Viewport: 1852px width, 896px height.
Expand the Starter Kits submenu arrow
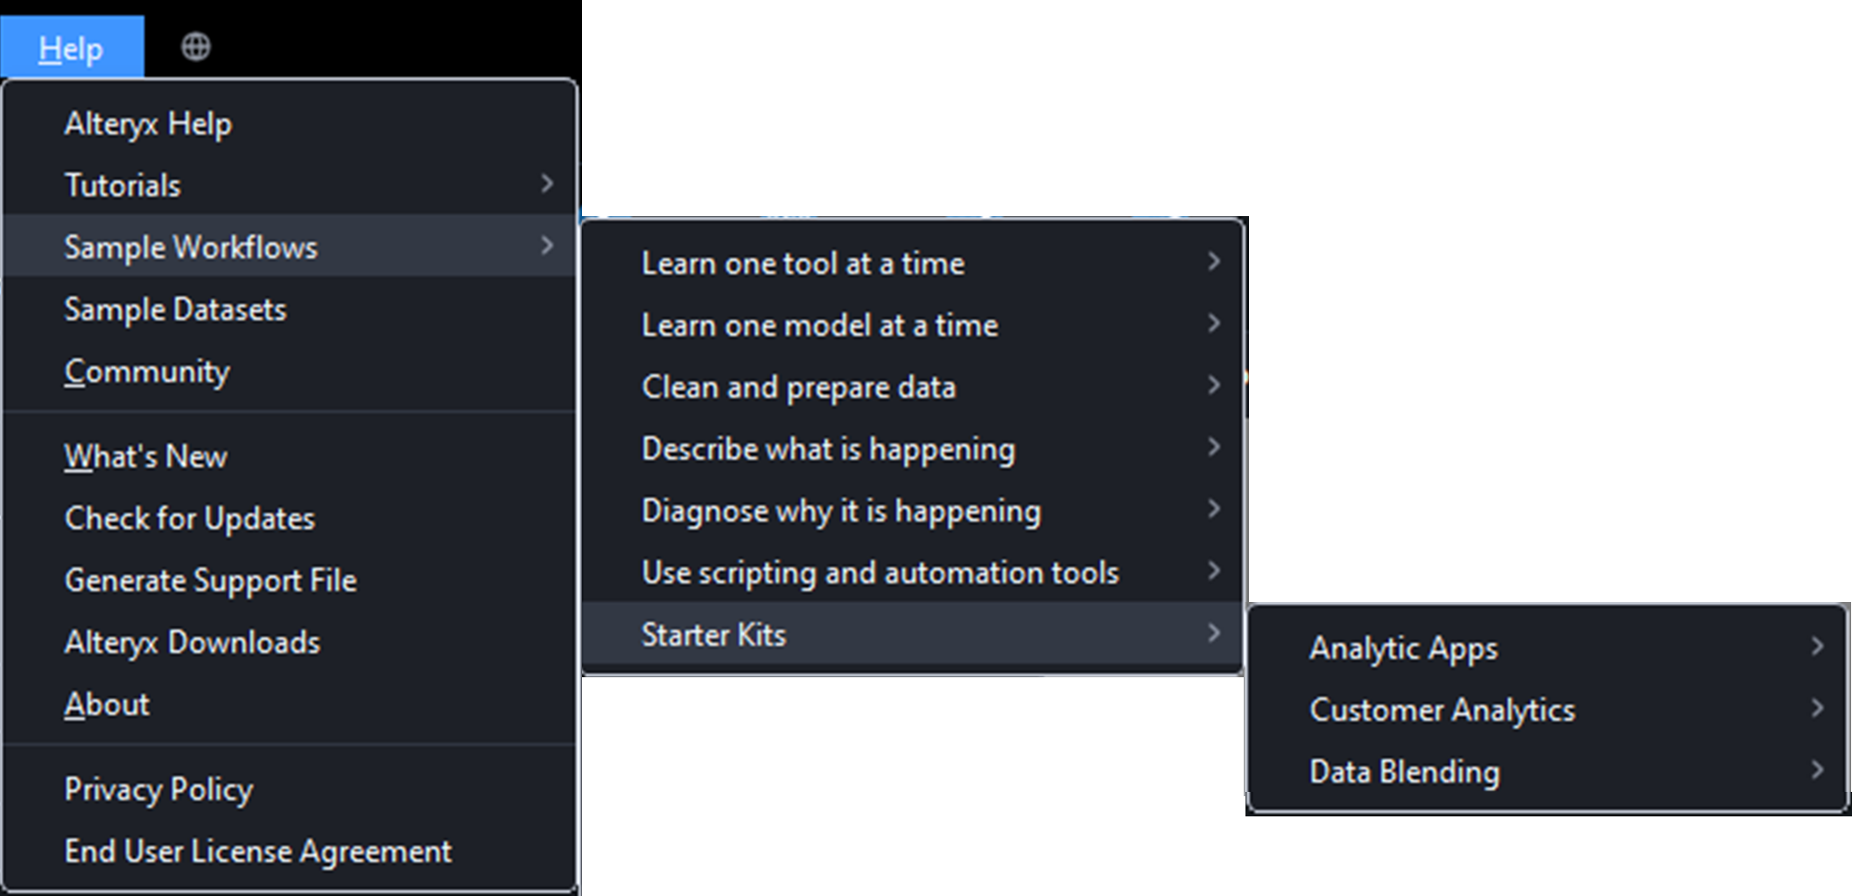1215,633
